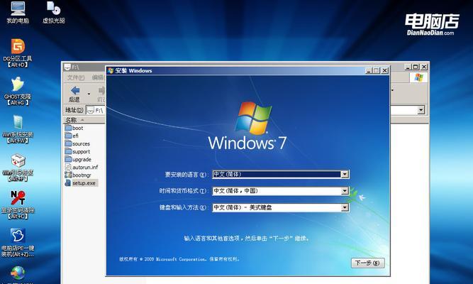This screenshot has width=473, height=284.
Task: Select the autorun.inf file
Action: point(85,167)
